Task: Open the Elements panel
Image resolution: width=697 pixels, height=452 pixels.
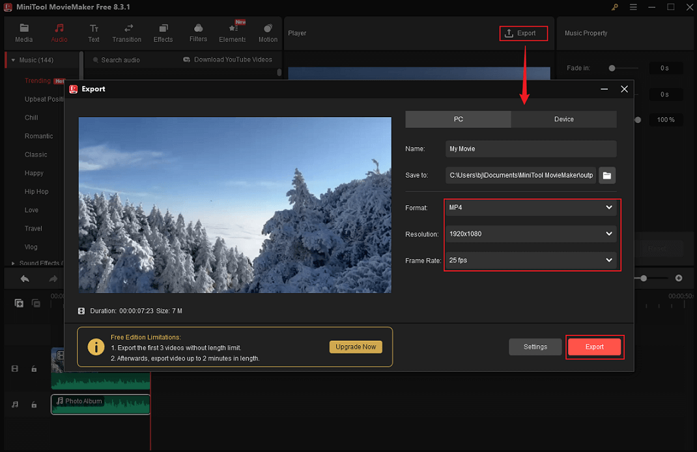Action: pyautogui.click(x=233, y=33)
